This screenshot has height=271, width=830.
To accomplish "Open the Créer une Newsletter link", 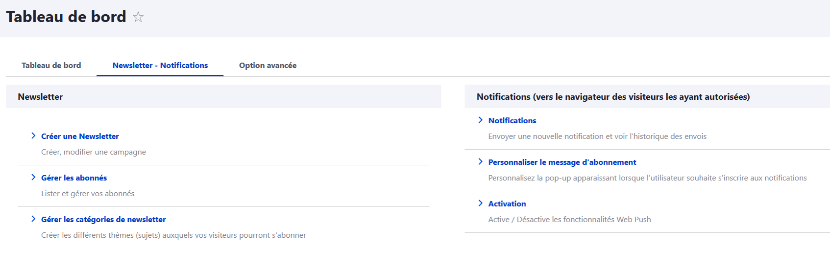I will click(x=80, y=136).
